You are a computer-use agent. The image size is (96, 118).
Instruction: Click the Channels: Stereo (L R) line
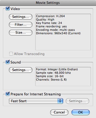[51, 80]
